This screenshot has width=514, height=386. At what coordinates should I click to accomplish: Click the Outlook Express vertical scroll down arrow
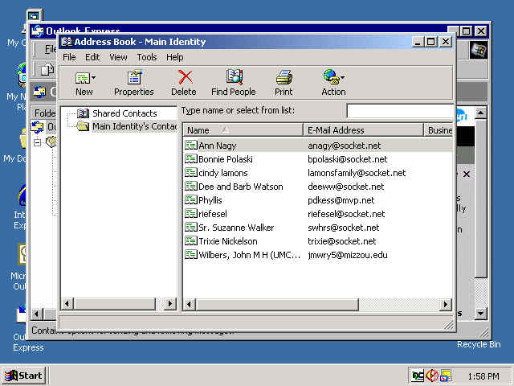pos(480,314)
